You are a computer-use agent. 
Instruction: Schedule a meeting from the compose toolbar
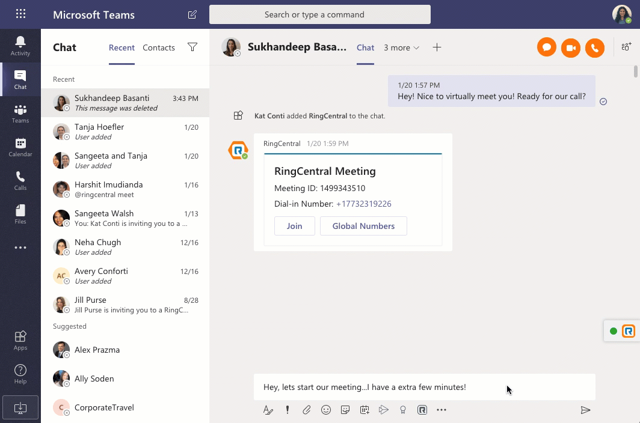tap(365, 409)
